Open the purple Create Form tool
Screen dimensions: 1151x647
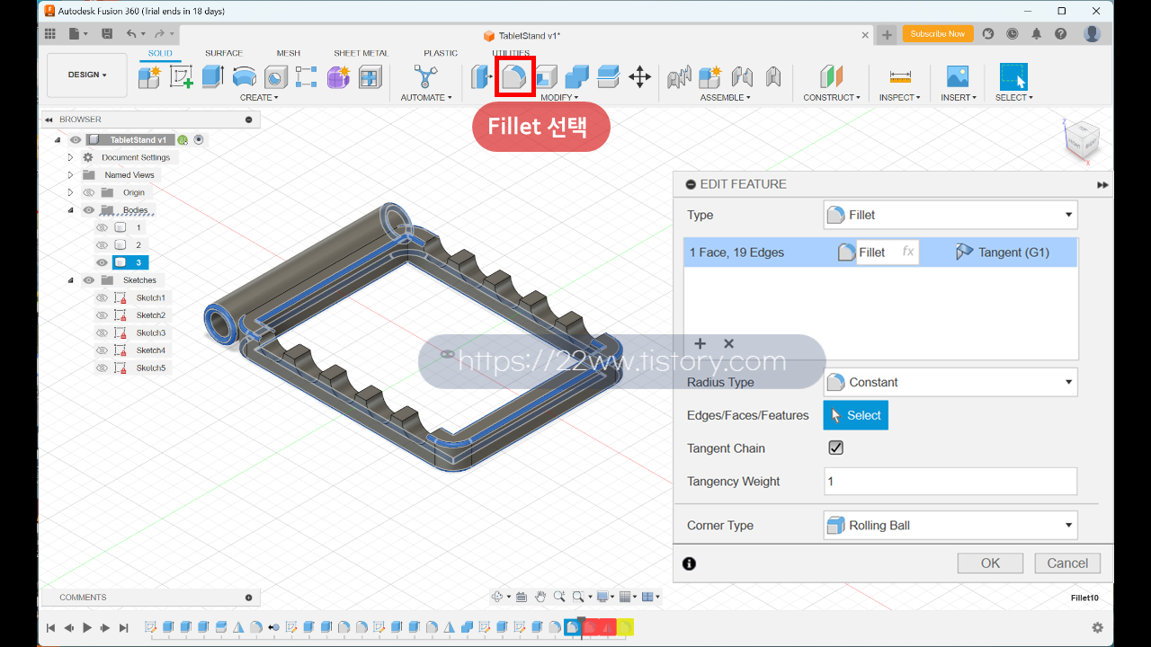[338, 77]
